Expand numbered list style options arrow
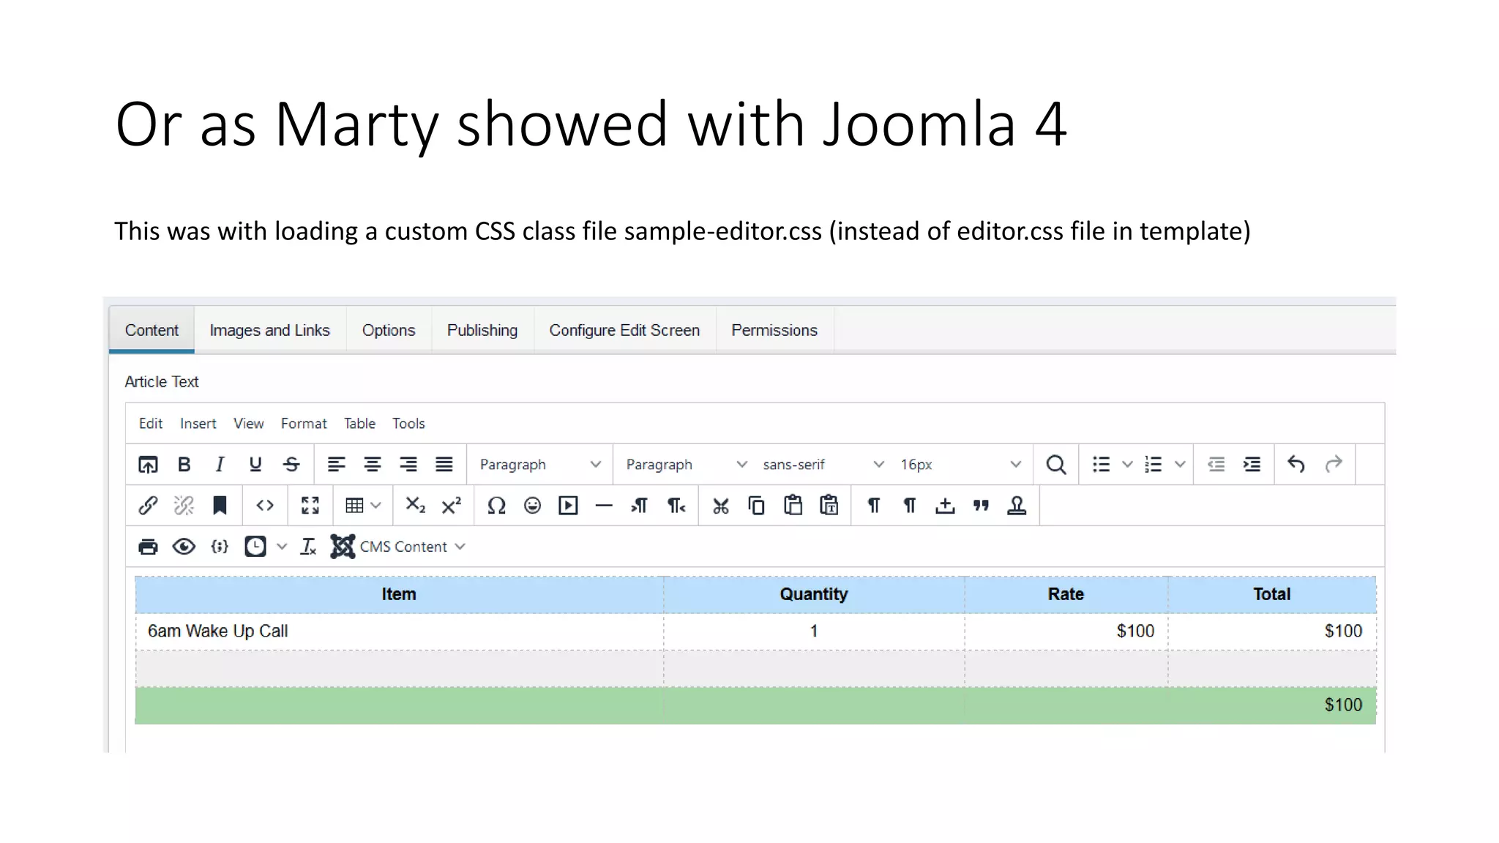The height and width of the screenshot is (843, 1499). (x=1180, y=465)
